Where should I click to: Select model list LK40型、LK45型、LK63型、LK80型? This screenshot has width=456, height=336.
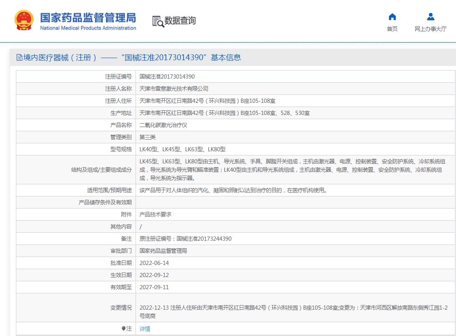point(182,149)
